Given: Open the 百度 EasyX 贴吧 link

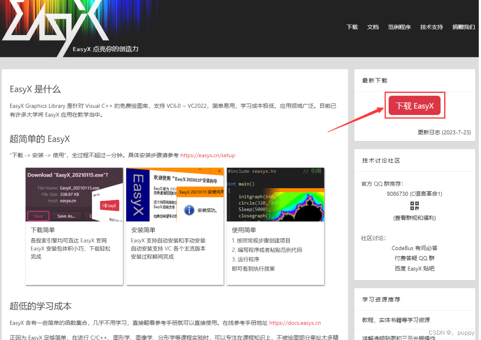Looking at the screenshot, I should pyautogui.click(x=414, y=269).
